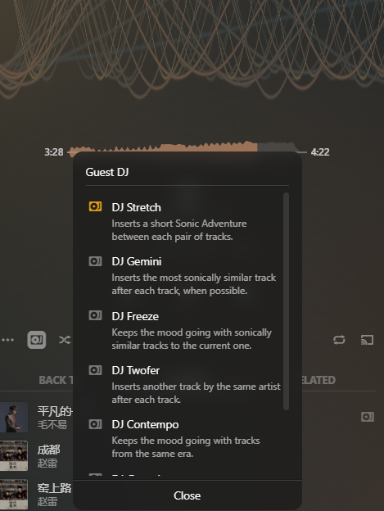Image resolution: width=384 pixels, height=511 pixels.
Task: Enable DJ Freeze guest DJ icon
Action: point(95,315)
